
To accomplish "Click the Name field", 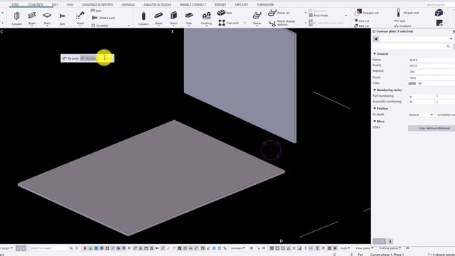I will (x=432, y=60).
